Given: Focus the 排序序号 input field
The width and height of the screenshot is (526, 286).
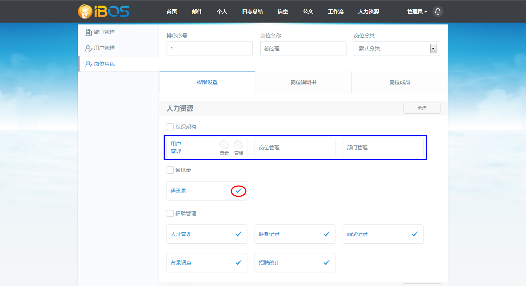Looking at the screenshot, I should coord(210,49).
